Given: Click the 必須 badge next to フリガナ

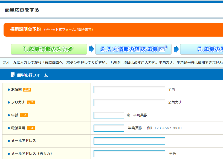Looking at the screenshot, I should click(x=31, y=102).
